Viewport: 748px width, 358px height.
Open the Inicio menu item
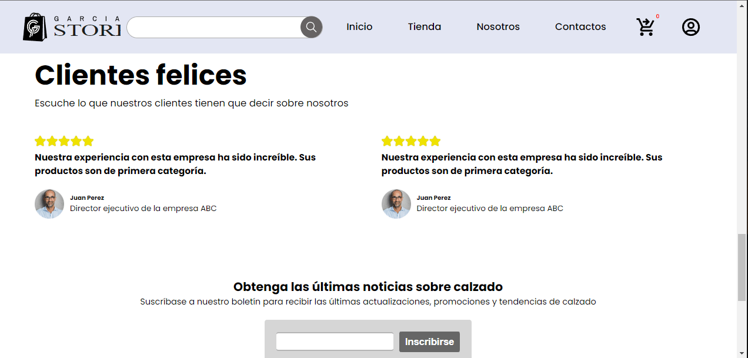click(359, 26)
